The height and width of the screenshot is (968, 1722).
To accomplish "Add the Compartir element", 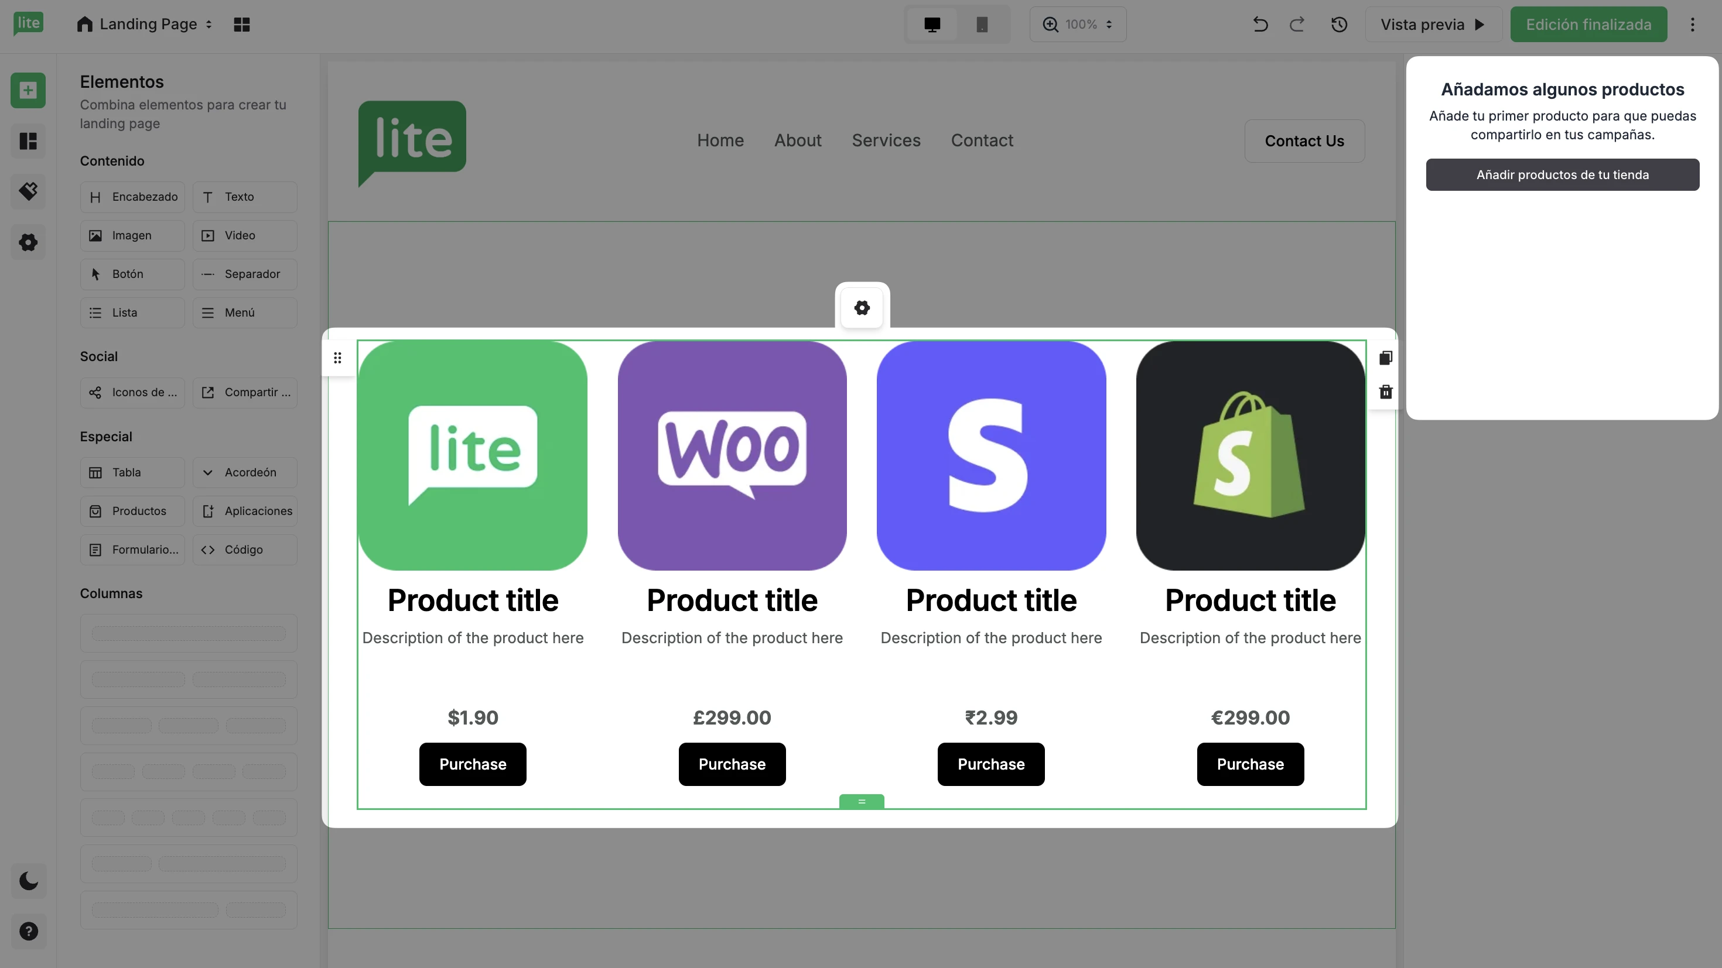I will pos(245,393).
